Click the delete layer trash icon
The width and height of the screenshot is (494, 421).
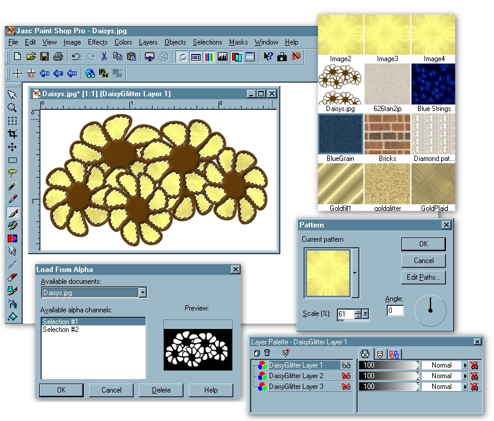(x=267, y=353)
